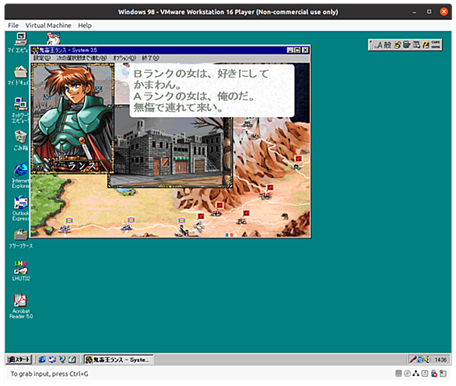Click IME input mode 'A' indicator
Viewport: 456px width, 386px height.
pyautogui.click(x=380, y=45)
